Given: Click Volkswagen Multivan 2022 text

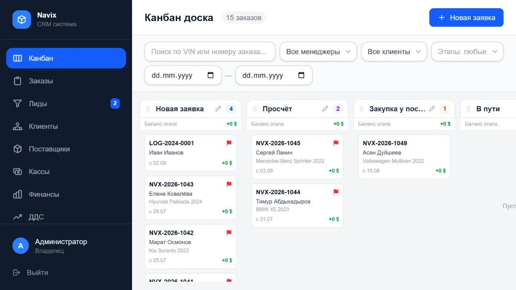Looking at the screenshot, I should (393, 161).
